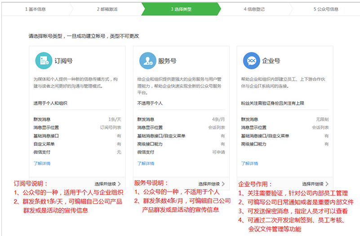Choose 选择并继续 for 企业号
Image resolution: width=360 pixels, height=236 pixels.
(x=313, y=184)
